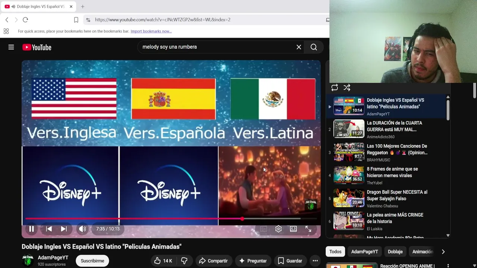Viewport: 477px width, 268px height.
Task: Open the AdamPageYT channel name link
Action: pyautogui.click(x=53, y=258)
